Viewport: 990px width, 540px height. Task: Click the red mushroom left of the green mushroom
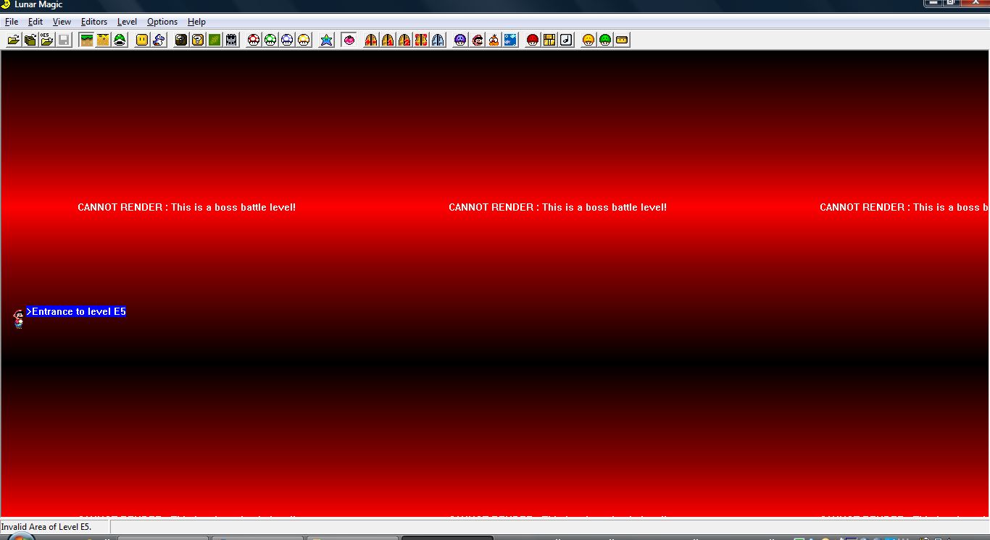coord(254,40)
